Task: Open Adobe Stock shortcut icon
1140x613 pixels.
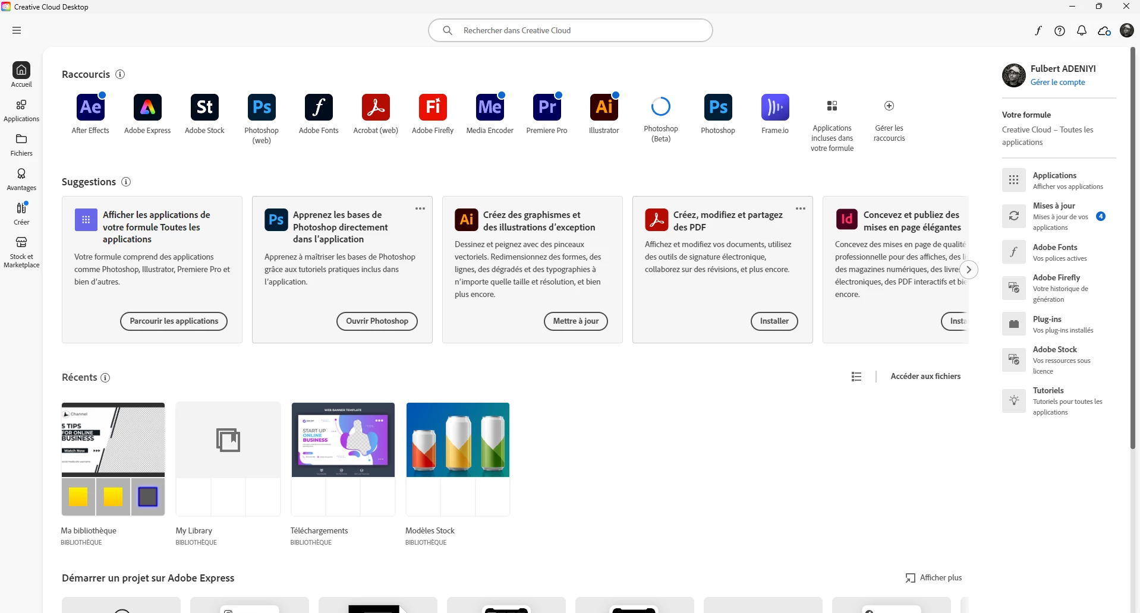Action: [x=204, y=107]
